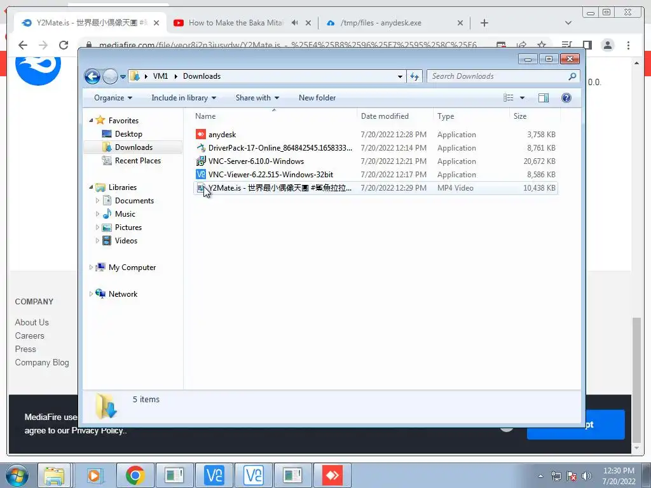This screenshot has width=651, height=488.
Task: Open Desktop in Favorites
Action: click(128, 134)
